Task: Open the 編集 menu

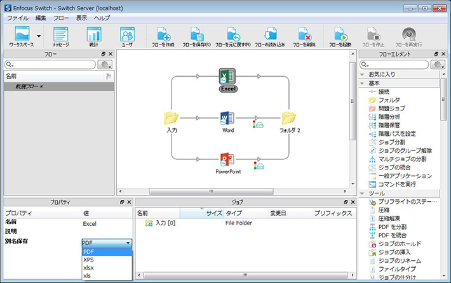Action: click(x=41, y=18)
